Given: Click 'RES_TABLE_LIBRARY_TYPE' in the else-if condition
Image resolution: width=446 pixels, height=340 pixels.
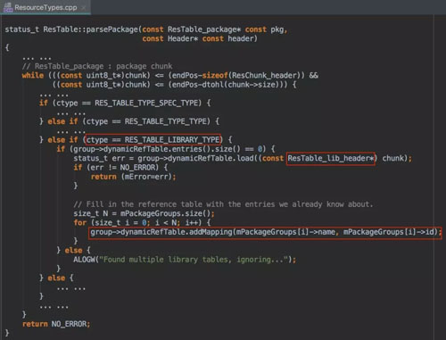Looking at the screenshot, I should pyautogui.click(x=172, y=140).
